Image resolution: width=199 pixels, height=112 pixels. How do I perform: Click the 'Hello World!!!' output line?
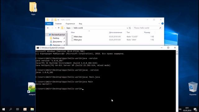coord(44,84)
